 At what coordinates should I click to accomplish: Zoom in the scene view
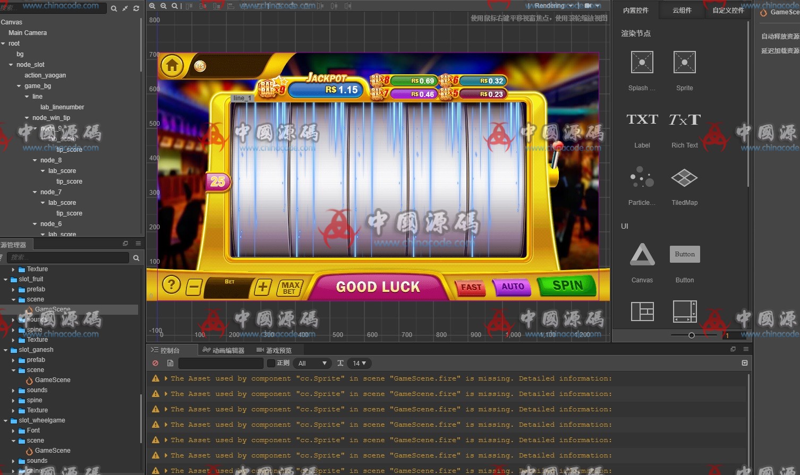click(152, 6)
